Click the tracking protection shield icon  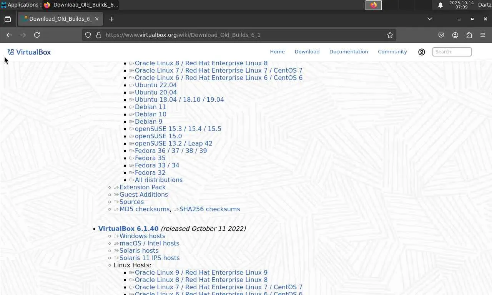[x=88, y=35]
